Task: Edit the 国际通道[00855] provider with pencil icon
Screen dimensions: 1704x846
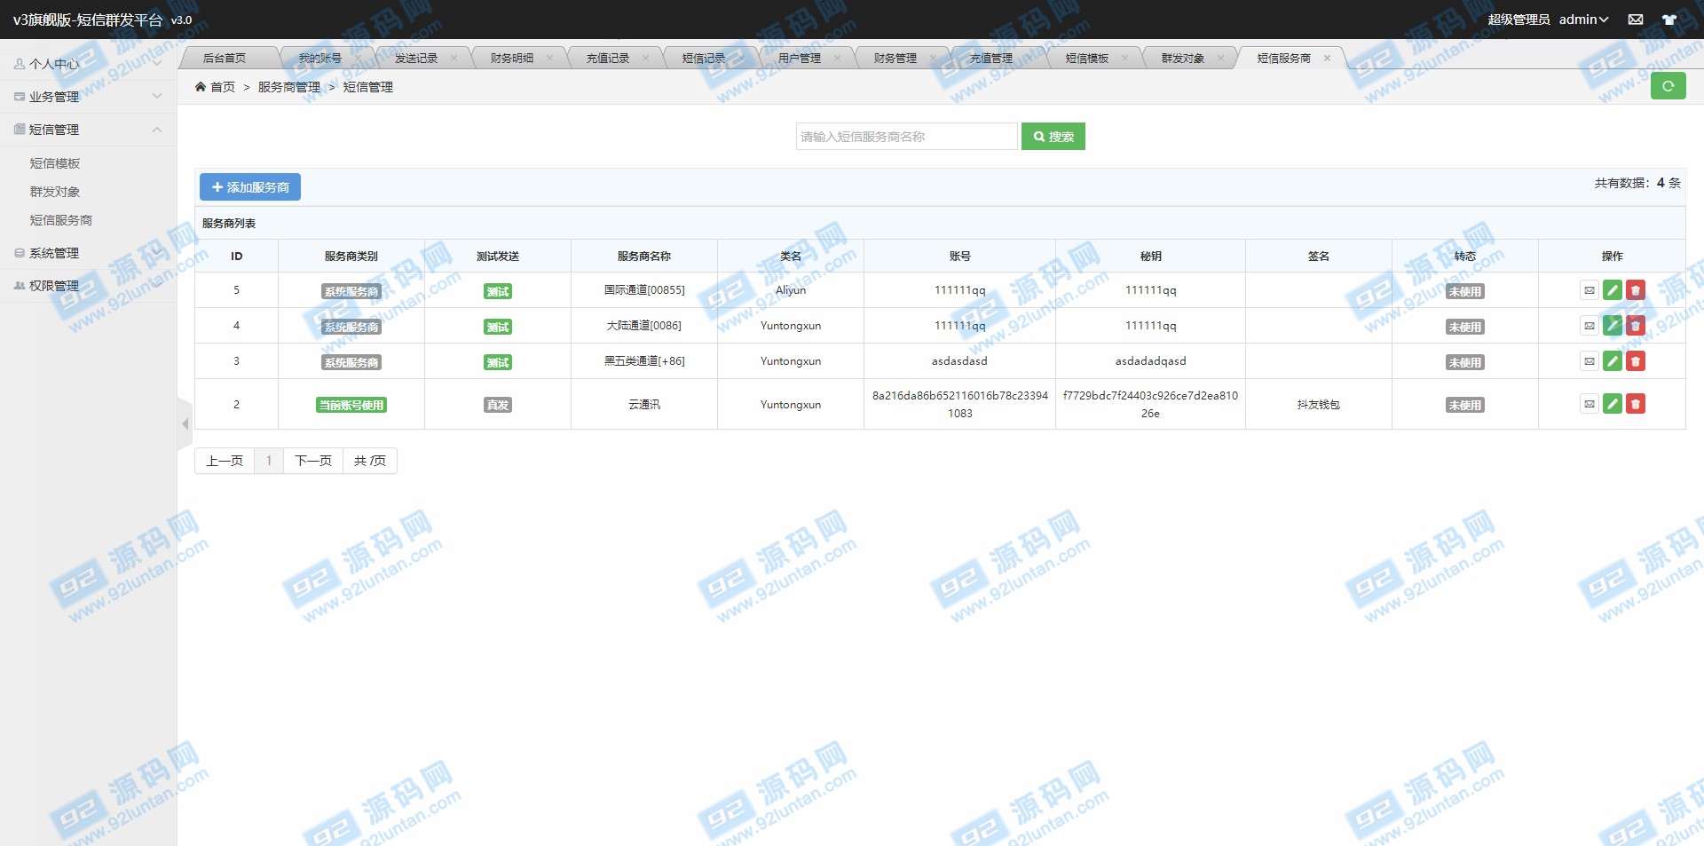Action: click(1613, 290)
